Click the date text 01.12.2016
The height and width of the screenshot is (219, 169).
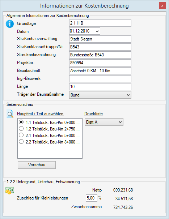click(80, 31)
